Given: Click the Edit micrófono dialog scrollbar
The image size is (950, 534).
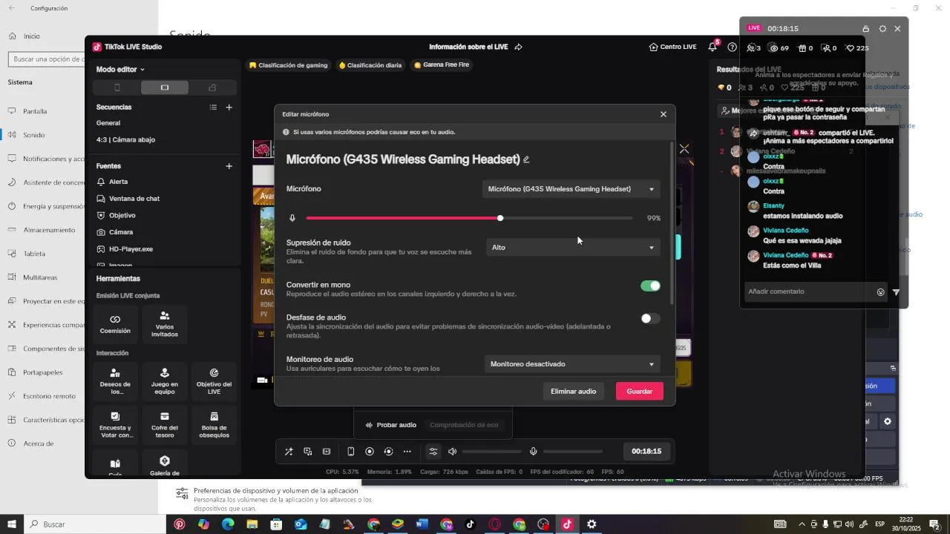Looking at the screenshot, I should 672,223.
